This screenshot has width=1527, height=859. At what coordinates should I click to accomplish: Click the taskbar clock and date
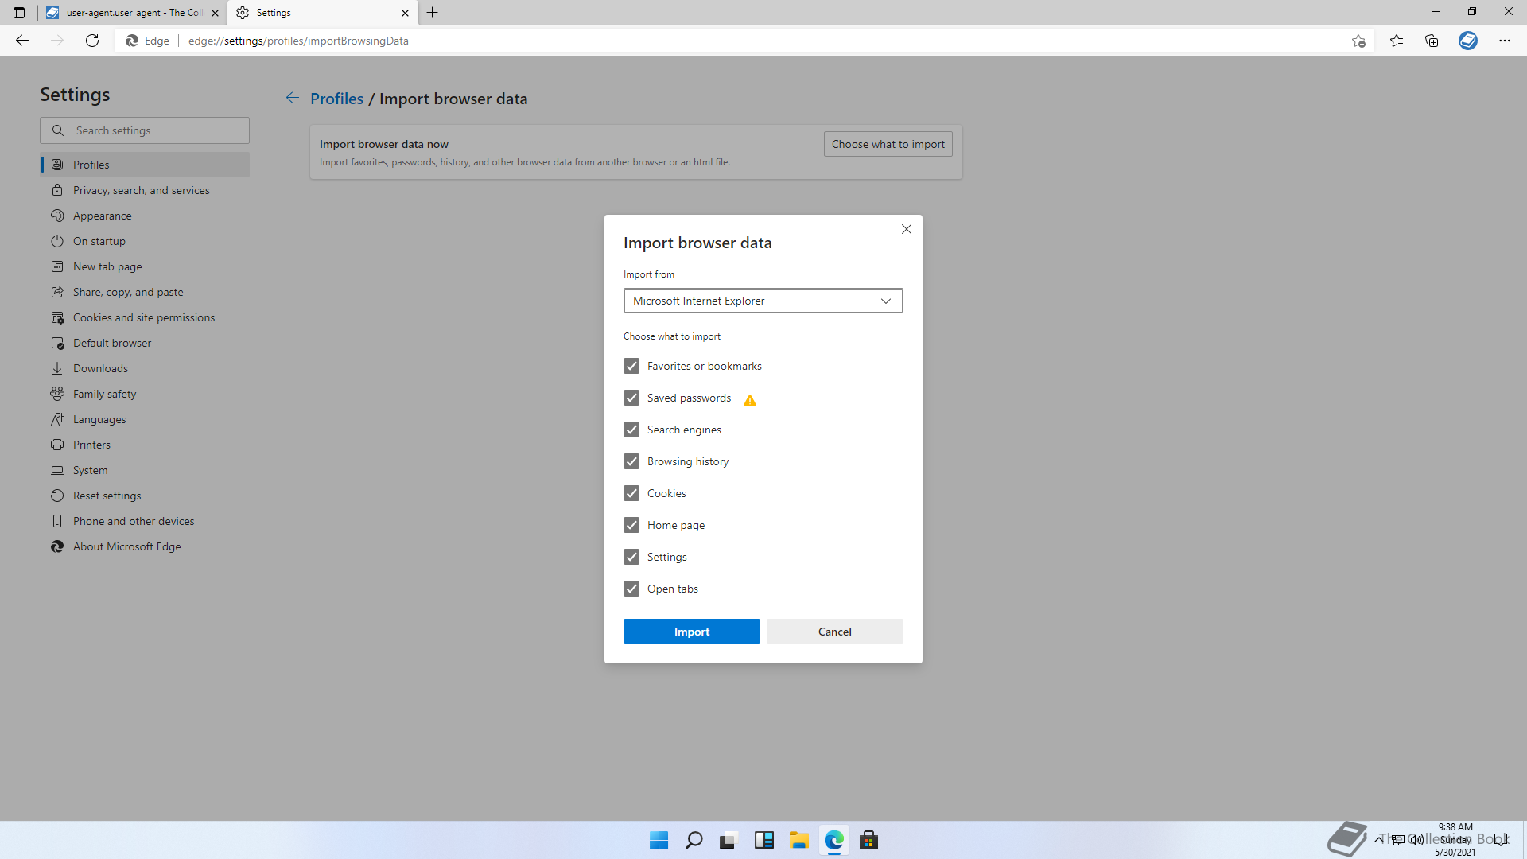click(x=1455, y=840)
